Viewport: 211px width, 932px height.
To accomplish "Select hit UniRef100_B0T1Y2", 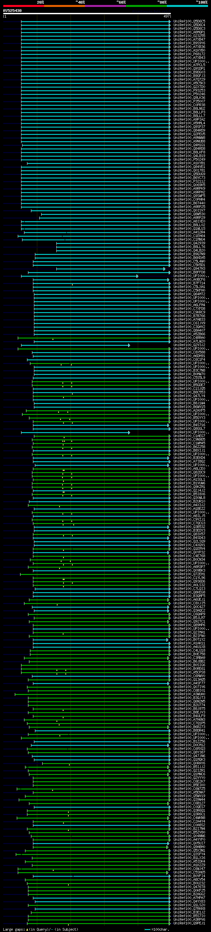I will point(189,640).
